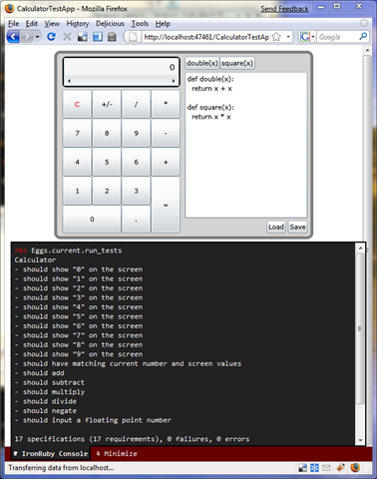
Task: Click the search magnifier icon
Action: pyautogui.click(x=363, y=37)
